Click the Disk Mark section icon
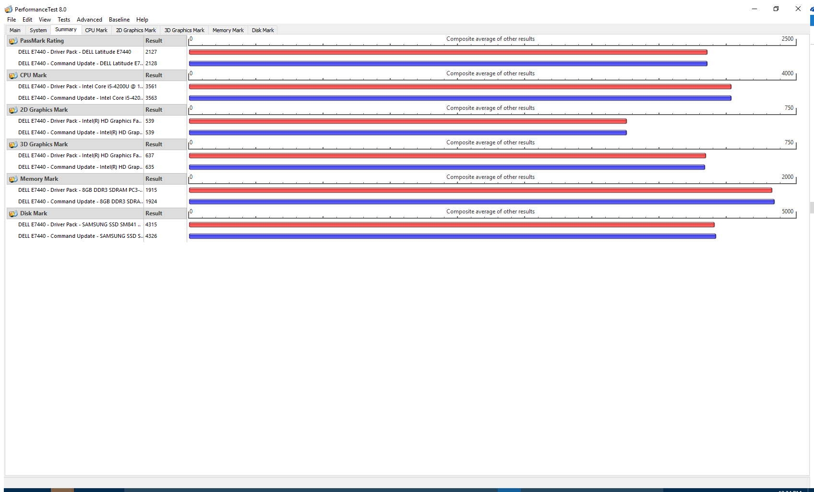 click(13, 213)
